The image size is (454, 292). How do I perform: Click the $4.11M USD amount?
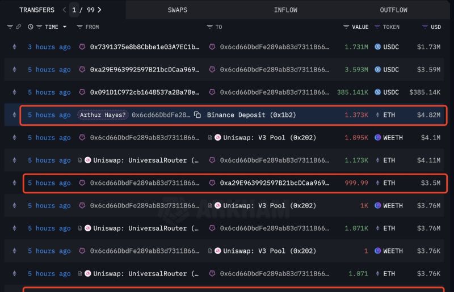point(428,160)
